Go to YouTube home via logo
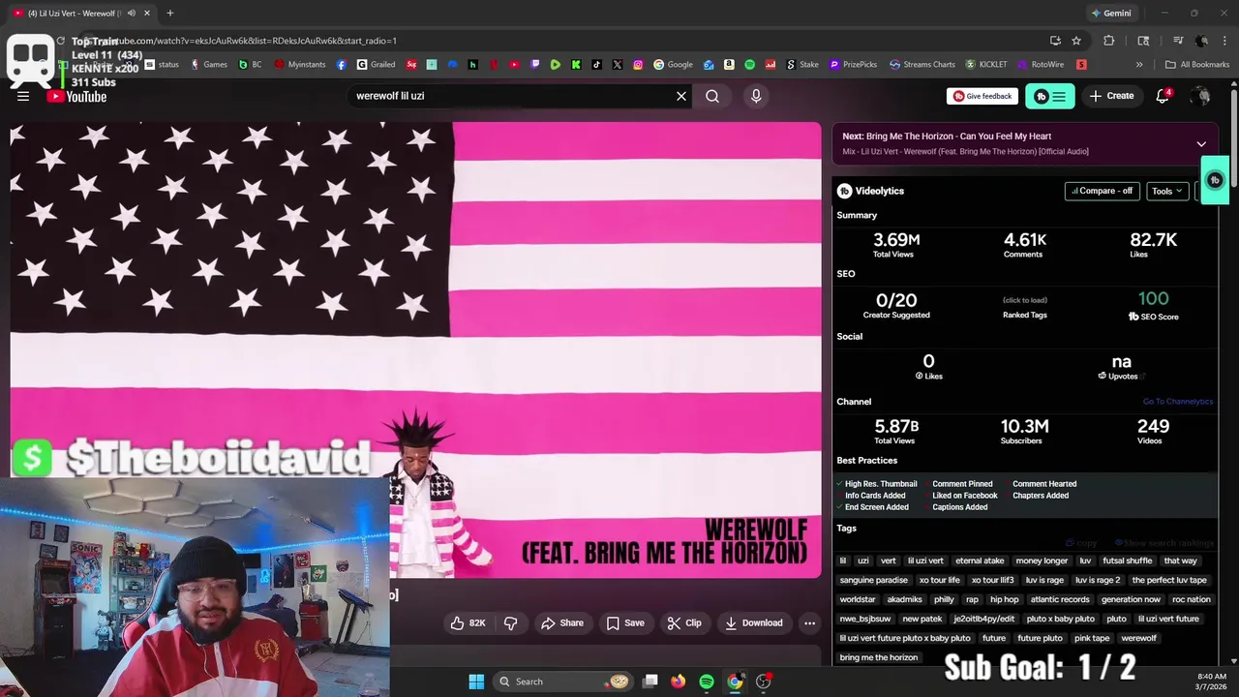This screenshot has width=1239, height=697. (x=76, y=97)
